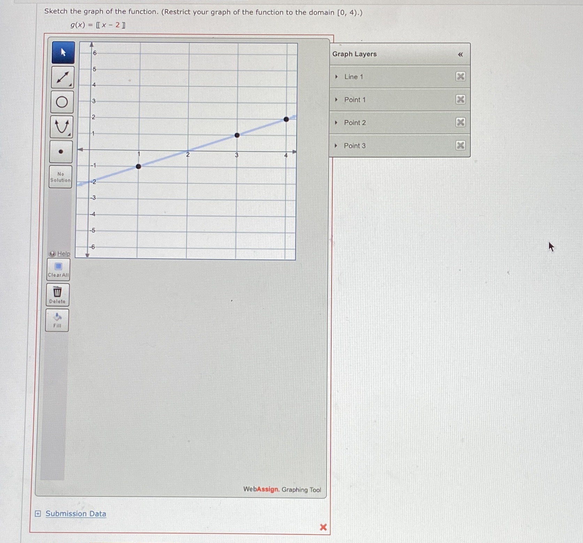Delete the selected graph object
The image size is (583, 543).
[57, 295]
